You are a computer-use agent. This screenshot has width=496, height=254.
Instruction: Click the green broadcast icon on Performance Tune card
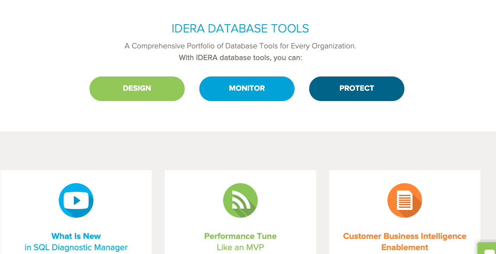tap(240, 200)
